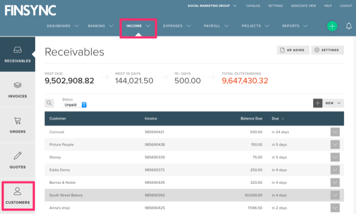Expand actions for South Street Bakery row
This screenshot has height=214, width=356.
tap(335, 195)
